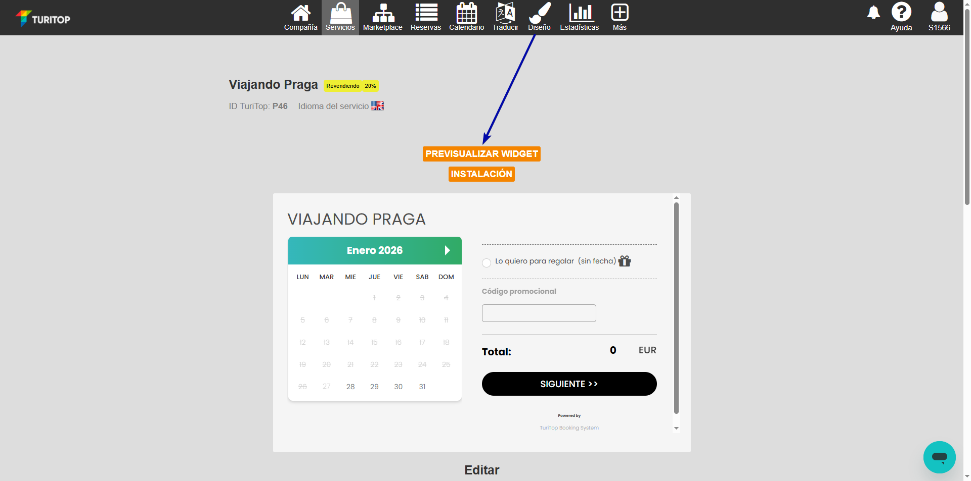
Task: Click the INSTALACIÓN button
Action: pyautogui.click(x=481, y=174)
